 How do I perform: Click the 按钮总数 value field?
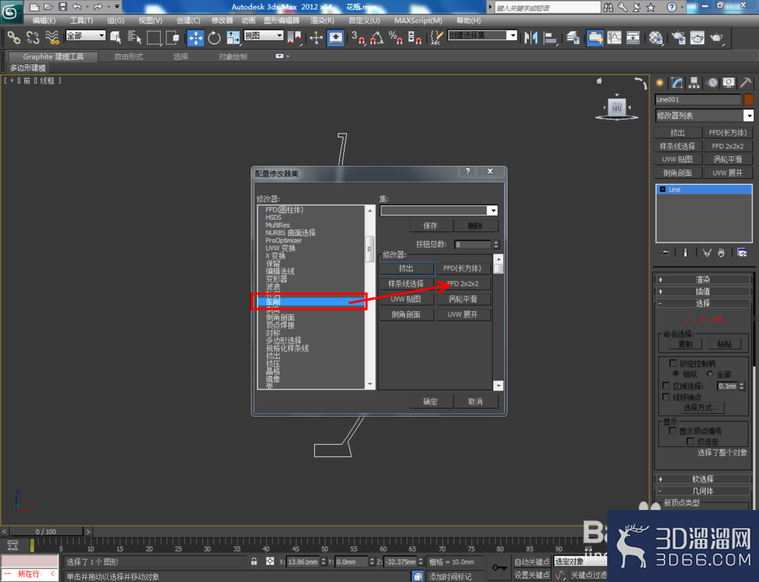[x=473, y=244]
